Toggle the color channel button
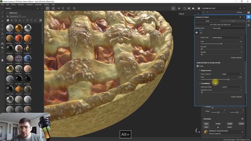 click(206, 124)
